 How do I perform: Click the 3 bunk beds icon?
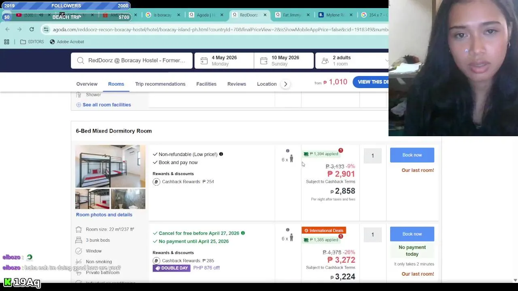(x=79, y=240)
